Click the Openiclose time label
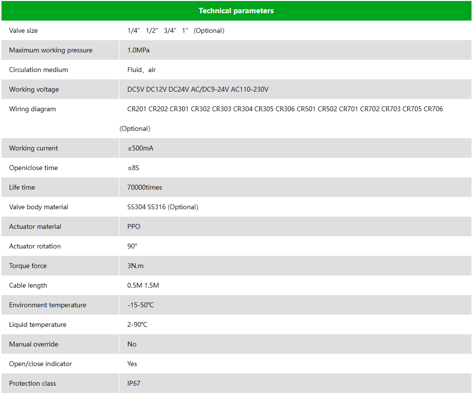The width and height of the screenshot is (473, 395). [x=33, y=168]
